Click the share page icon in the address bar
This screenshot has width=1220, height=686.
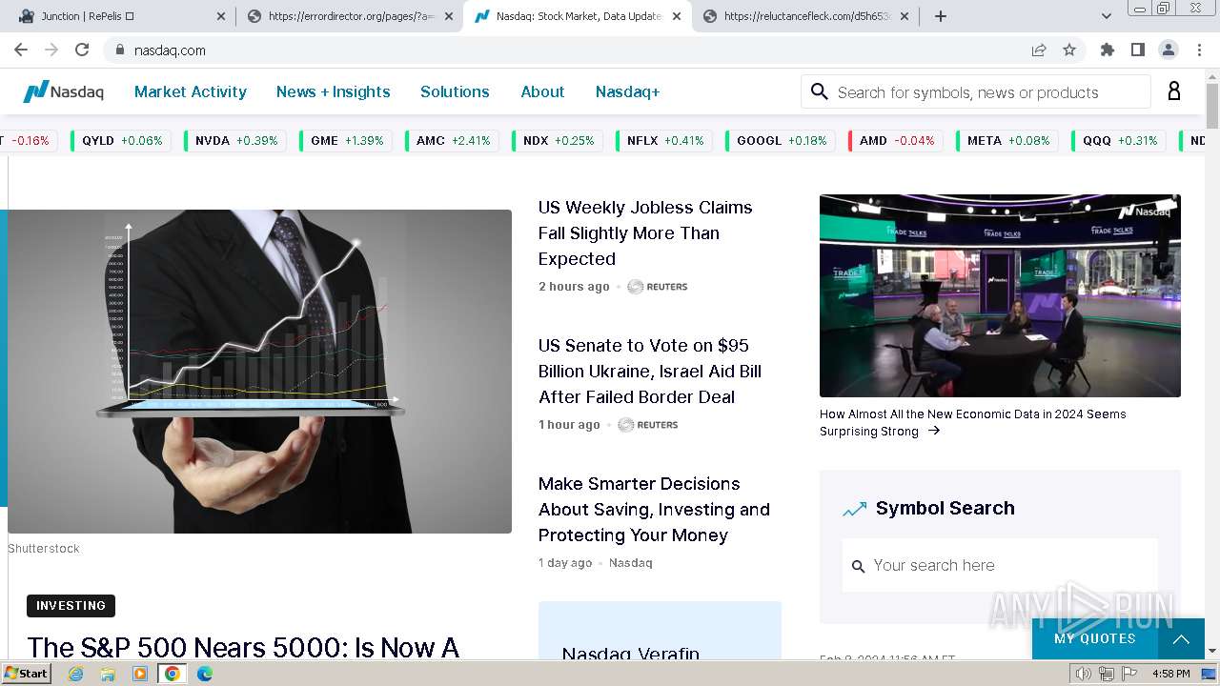[x=1039, y=50]
